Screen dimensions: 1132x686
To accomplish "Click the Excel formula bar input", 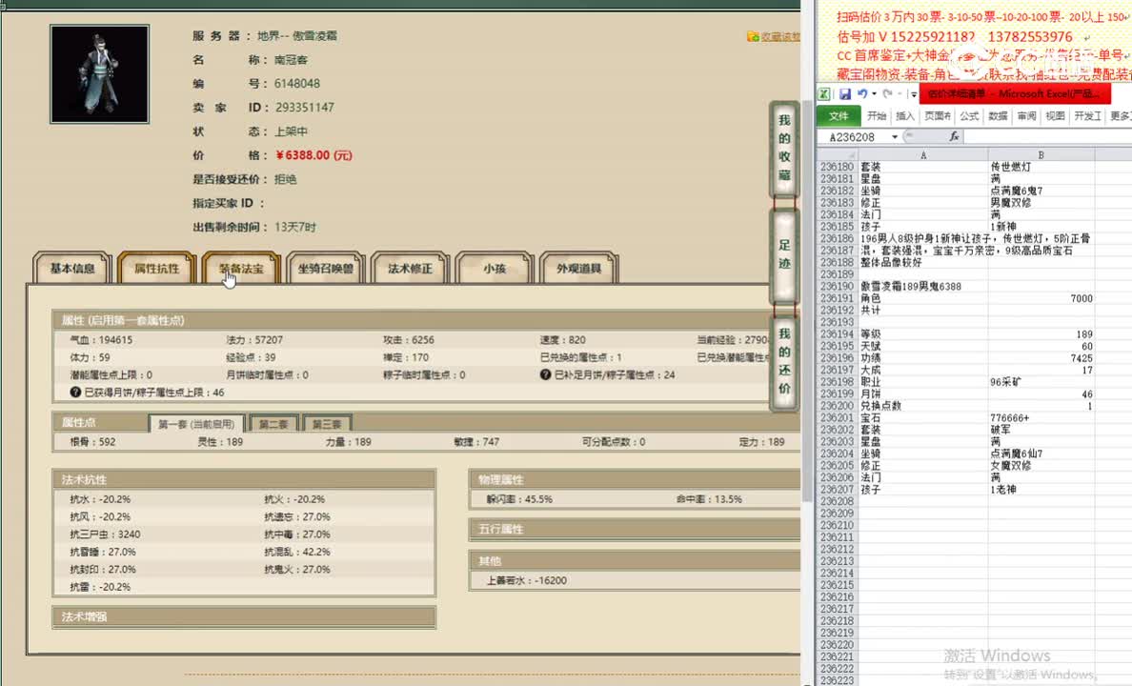I will point(1047,136).
